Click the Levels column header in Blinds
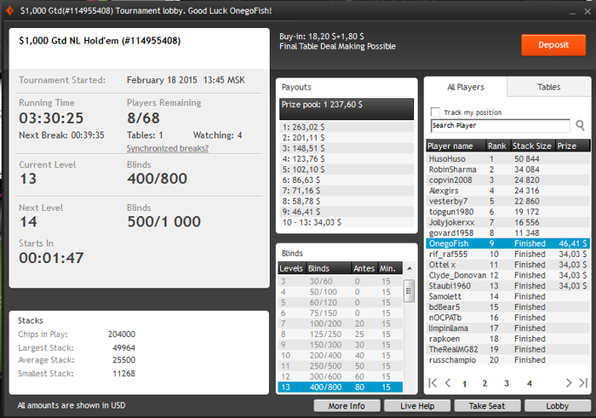 coord(291,268)
